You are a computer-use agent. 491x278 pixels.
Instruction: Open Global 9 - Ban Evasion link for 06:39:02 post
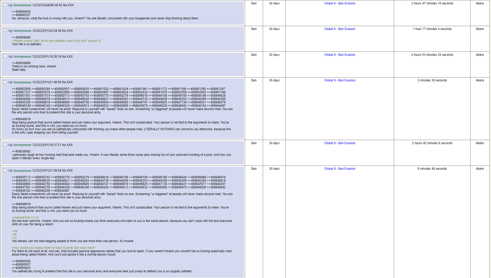click(340, 3)
